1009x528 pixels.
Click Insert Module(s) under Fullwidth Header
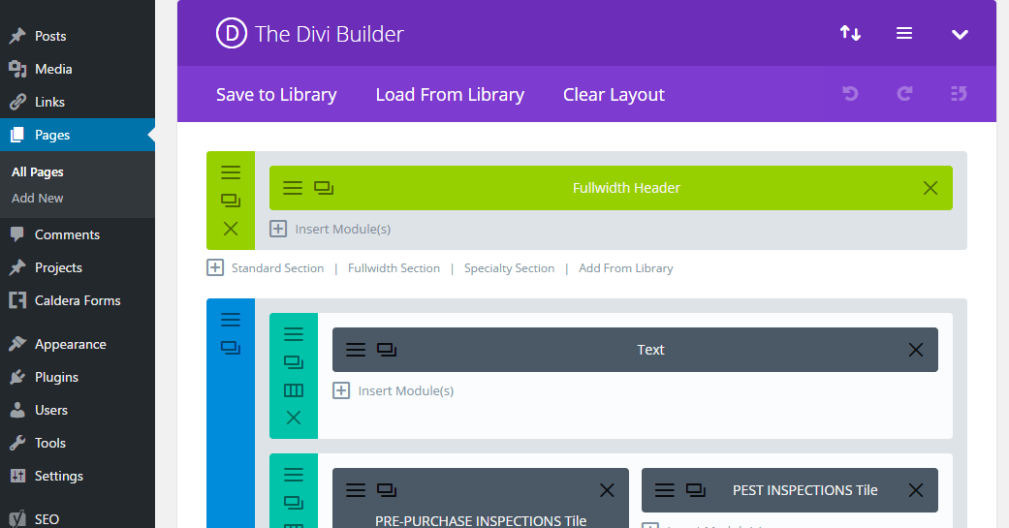coord(331,229)
